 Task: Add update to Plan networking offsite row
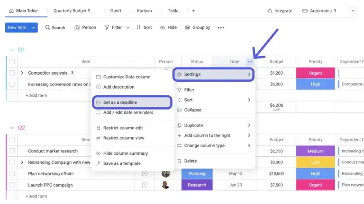pyautogui.click(x=145, y=173)
